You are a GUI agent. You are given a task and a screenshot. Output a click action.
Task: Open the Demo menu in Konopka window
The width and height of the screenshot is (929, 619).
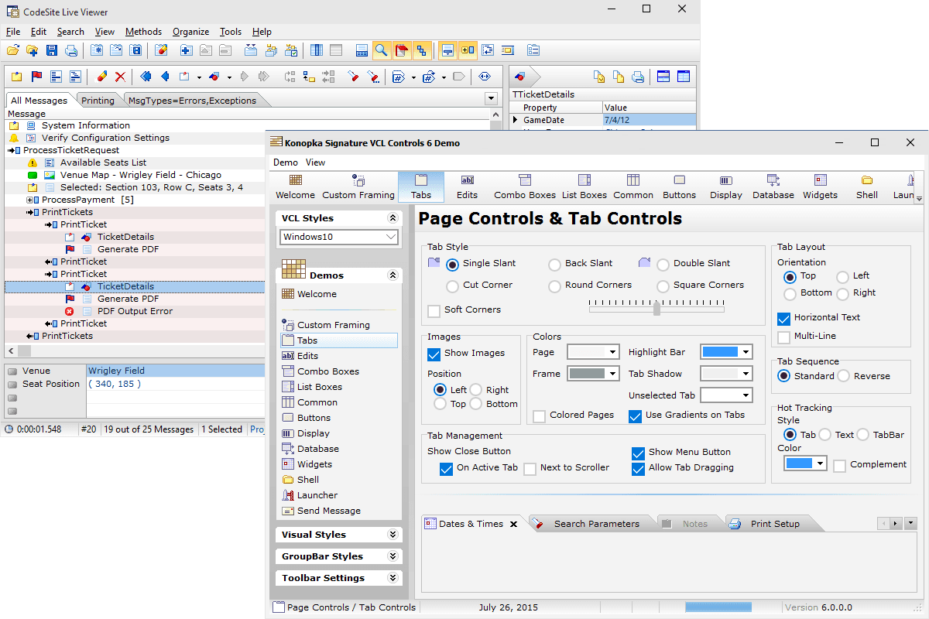pos(286,162)
